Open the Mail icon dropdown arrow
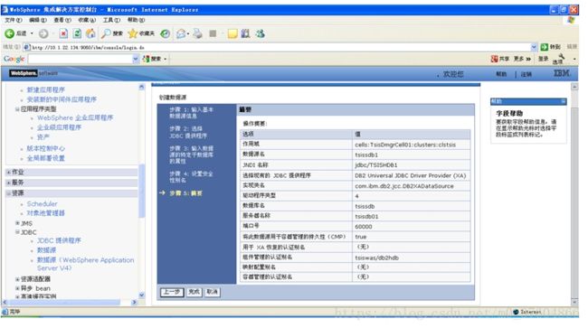This screenshot has height=328, width=588. (x=188, y=33)
